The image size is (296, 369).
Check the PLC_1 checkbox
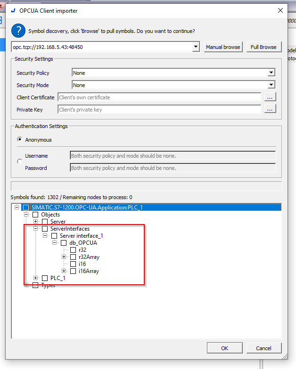click(x=45, y=278)
